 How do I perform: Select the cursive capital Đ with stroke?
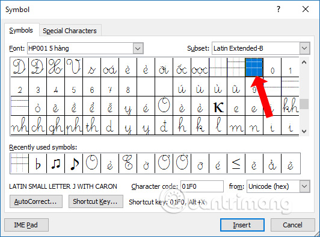[37, 67]
